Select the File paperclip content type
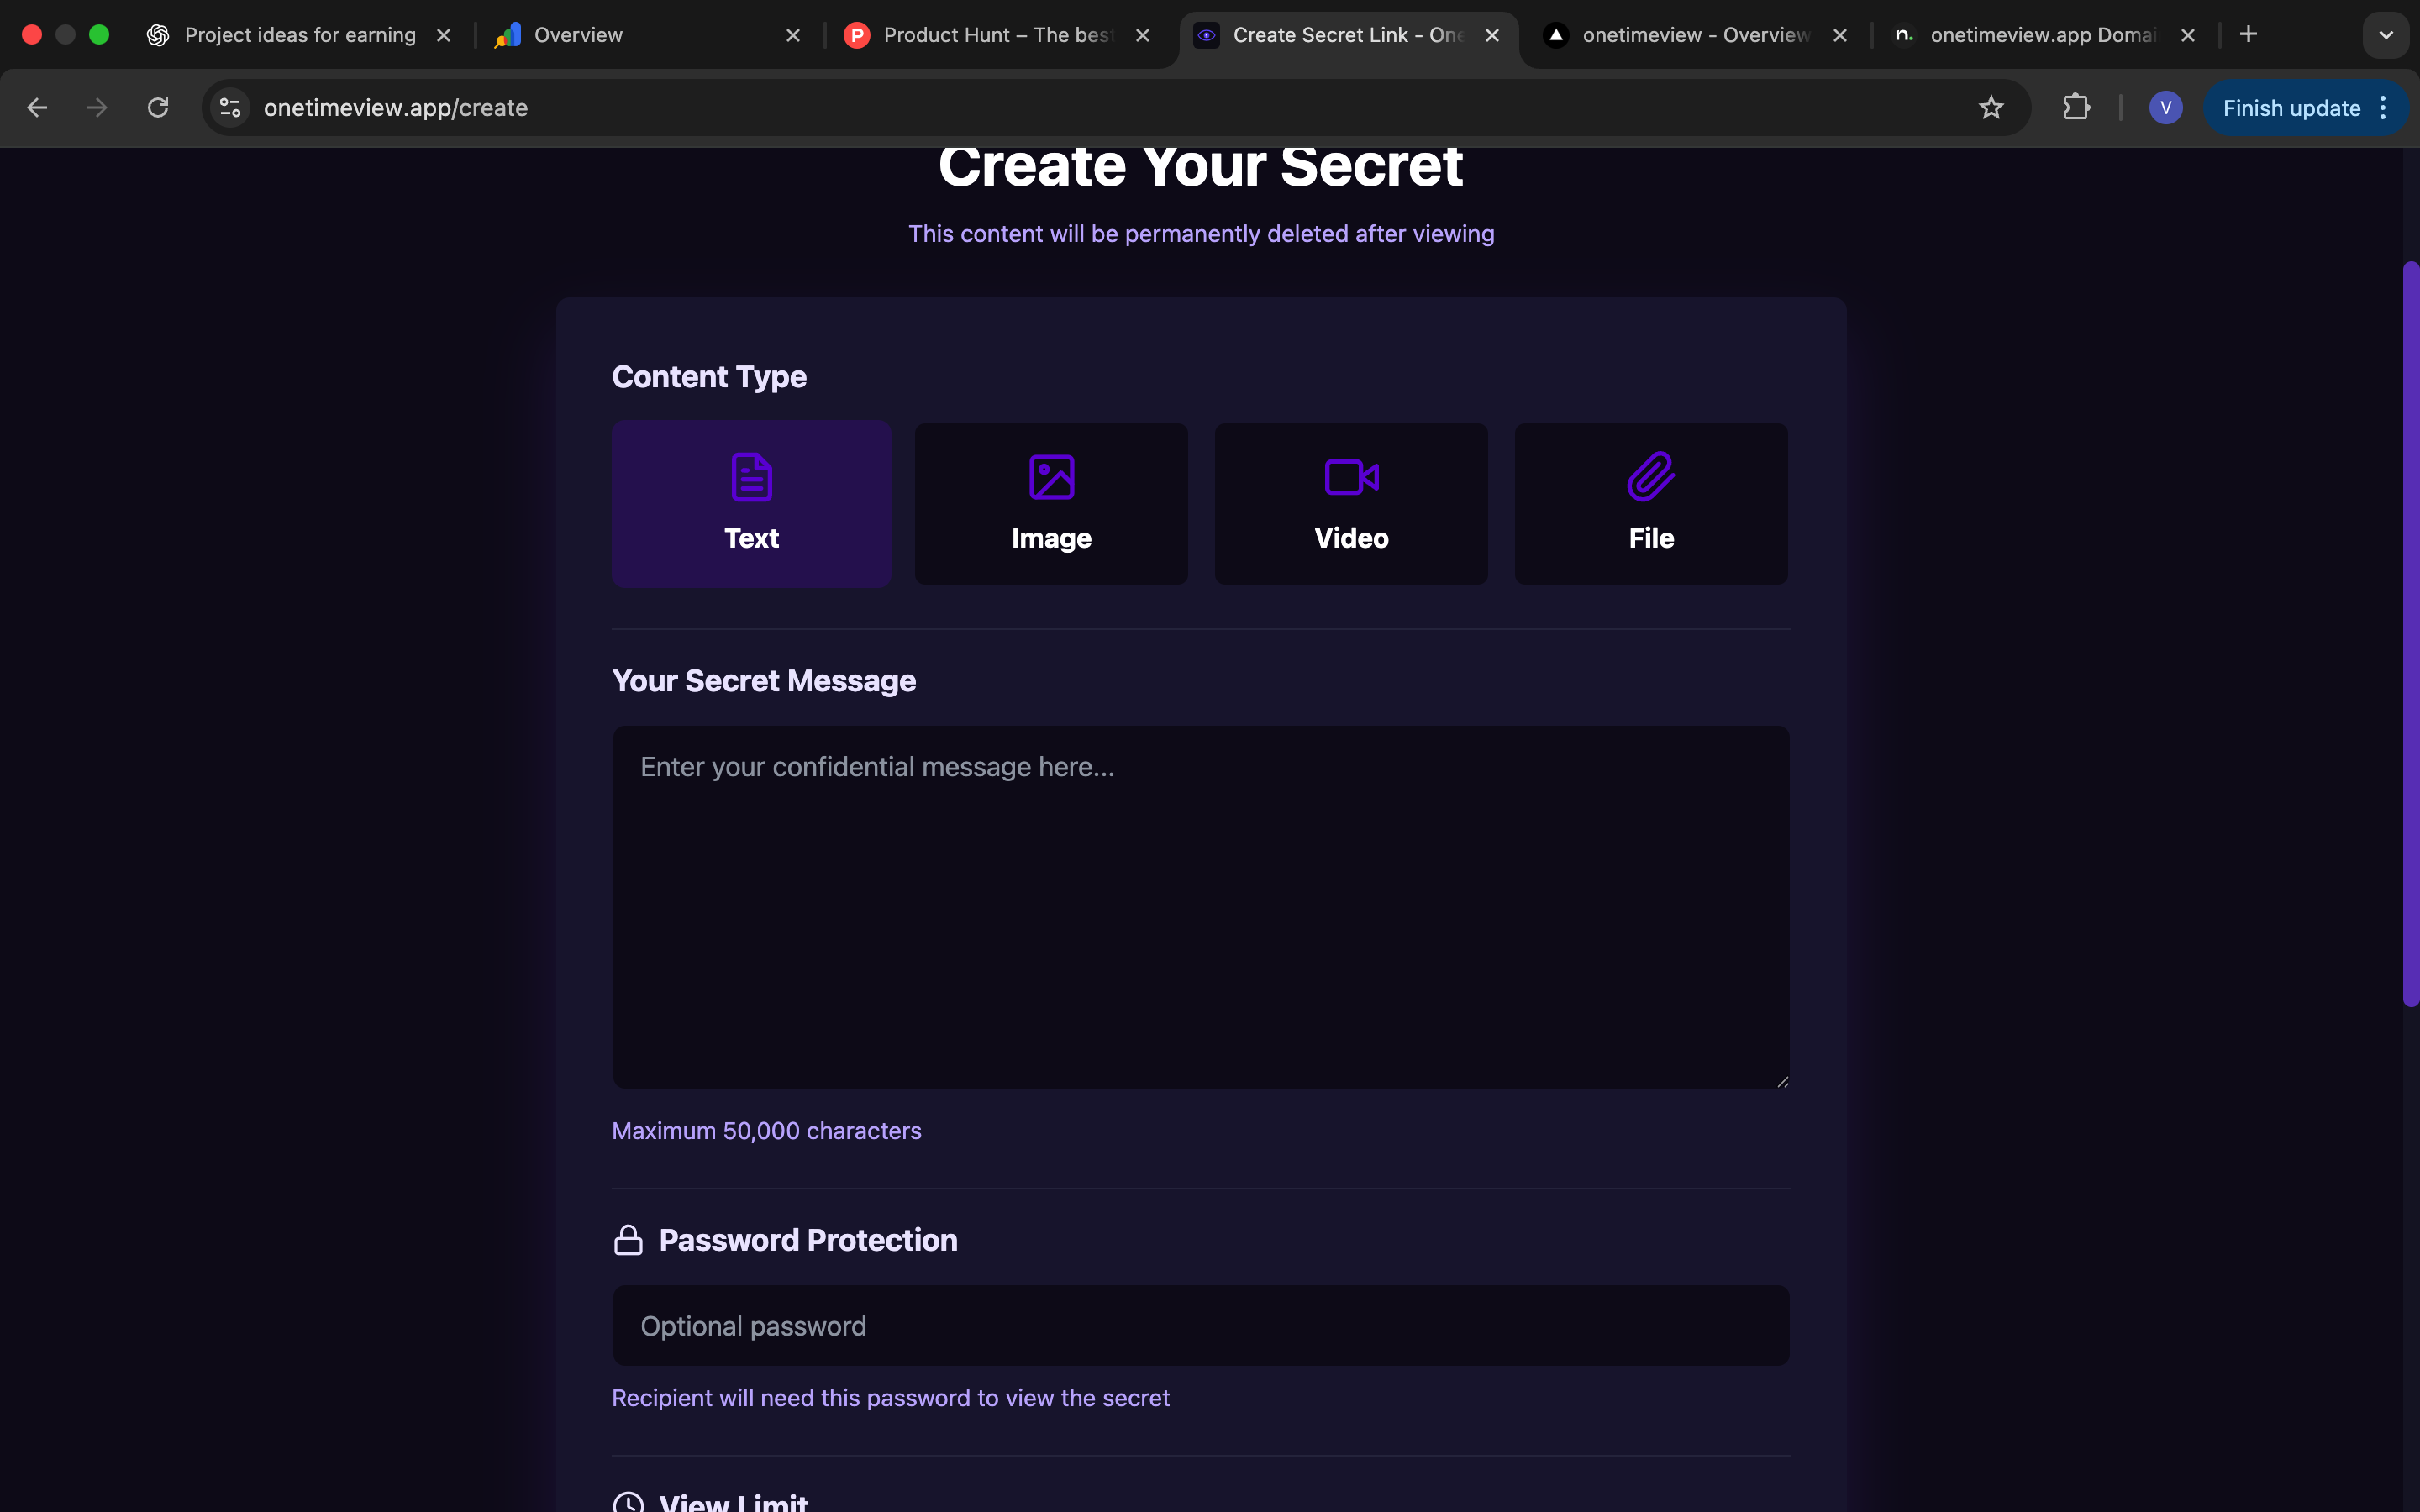 click(x=1651, y=504)
